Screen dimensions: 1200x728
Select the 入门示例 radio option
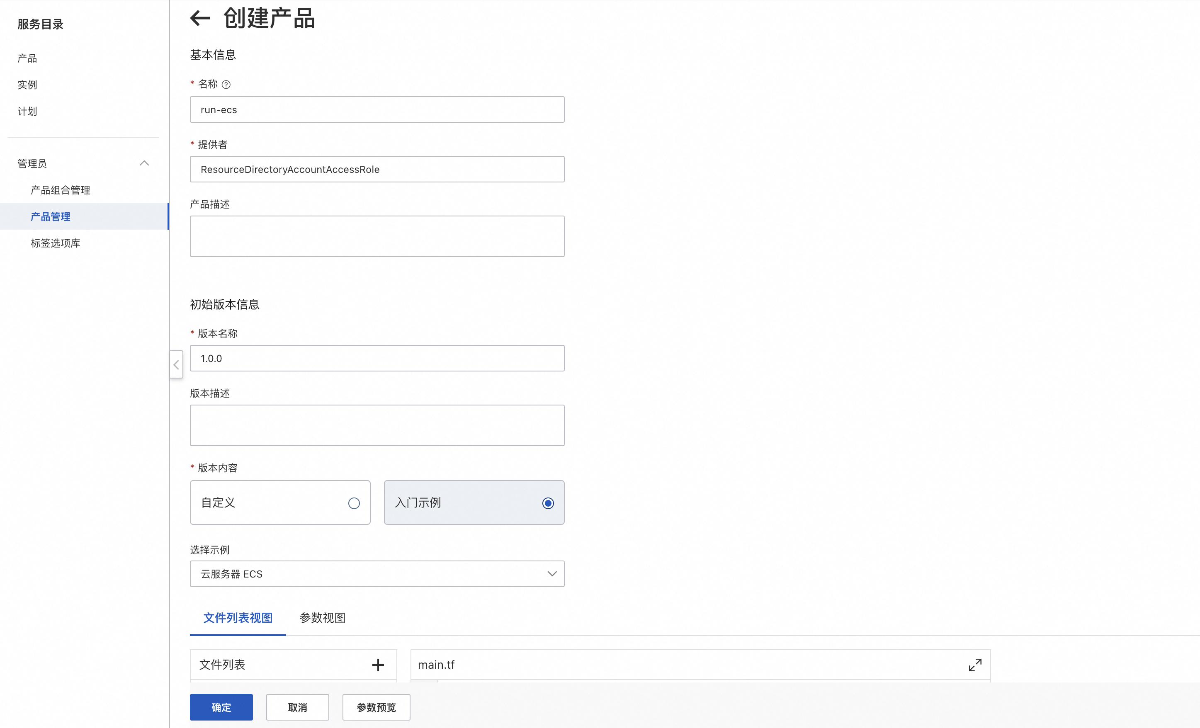click(x=547, y=503)
